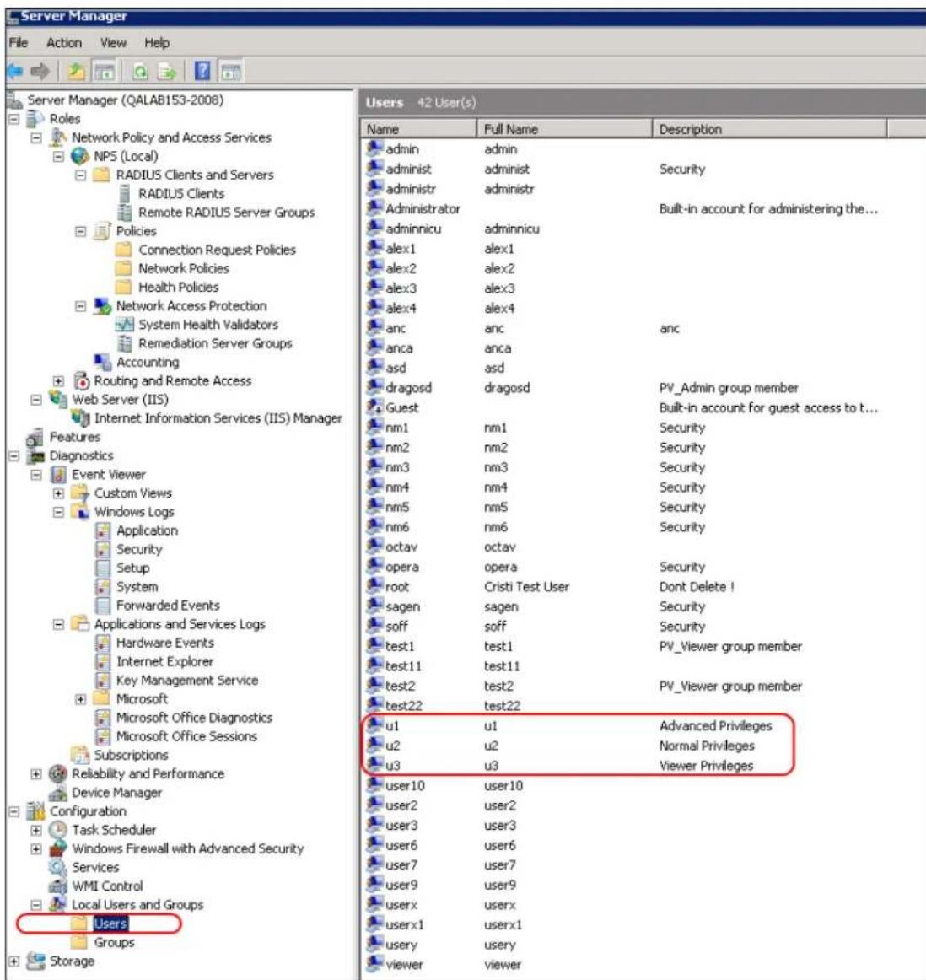Expand the Task Scheduler node
This screenshot has height=980, width=926.
36,831
